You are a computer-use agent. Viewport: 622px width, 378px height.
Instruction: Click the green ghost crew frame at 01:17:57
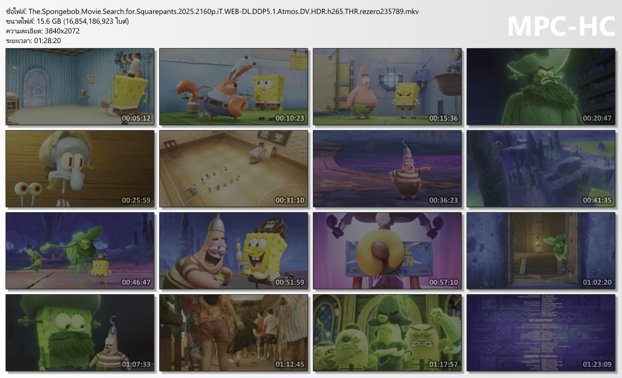(x=387, y=332)
